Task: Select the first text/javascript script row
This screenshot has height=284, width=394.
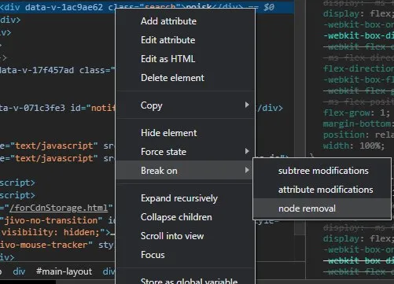Action: pyautogui.click(x=57, y=146)
